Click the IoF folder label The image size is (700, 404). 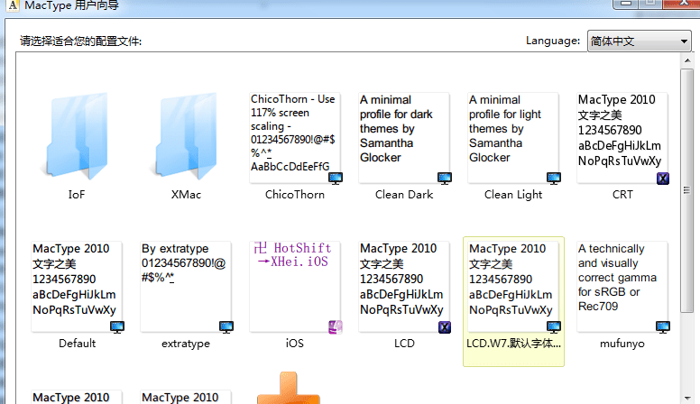point(77,195)
